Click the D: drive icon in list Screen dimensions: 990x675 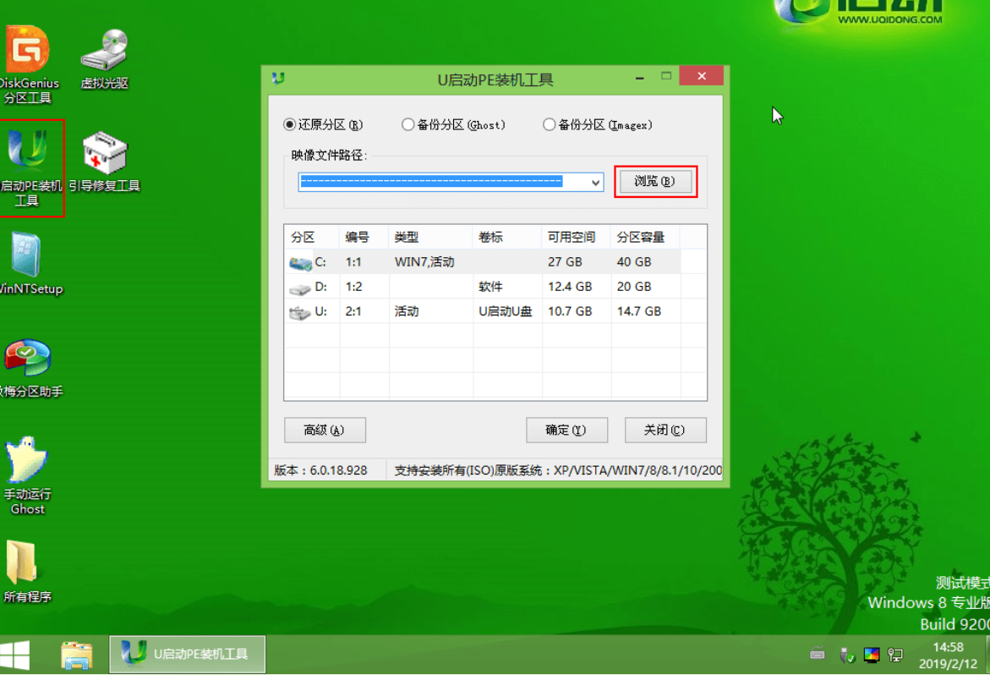tap(300, 288)
